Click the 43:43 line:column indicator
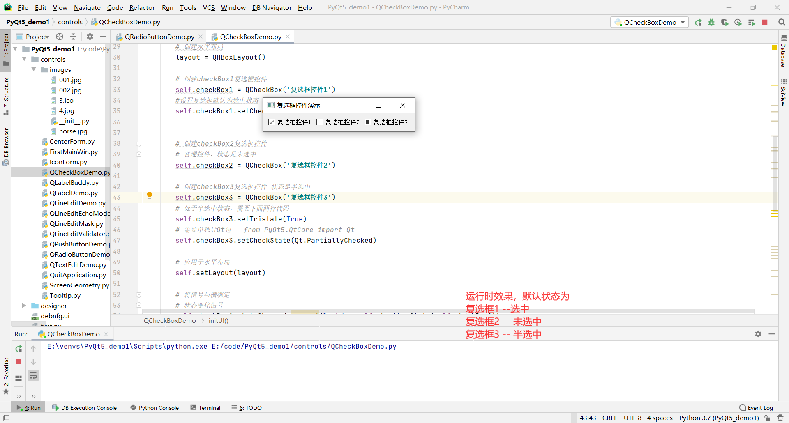 [x=588, y=418]
